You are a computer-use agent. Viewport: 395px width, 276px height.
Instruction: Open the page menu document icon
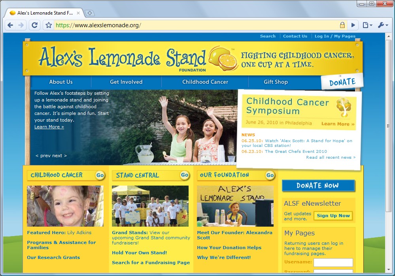[367, 25]
